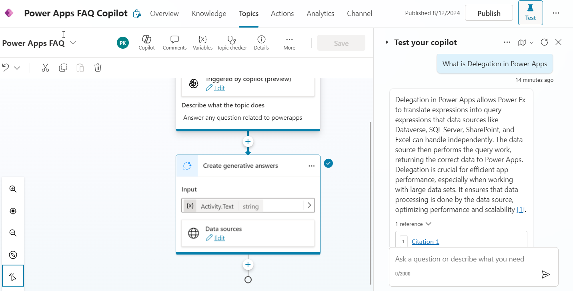Refresh the test chat conversation
The width and height of the screenshot is (573, 291).
pos(544,42)
